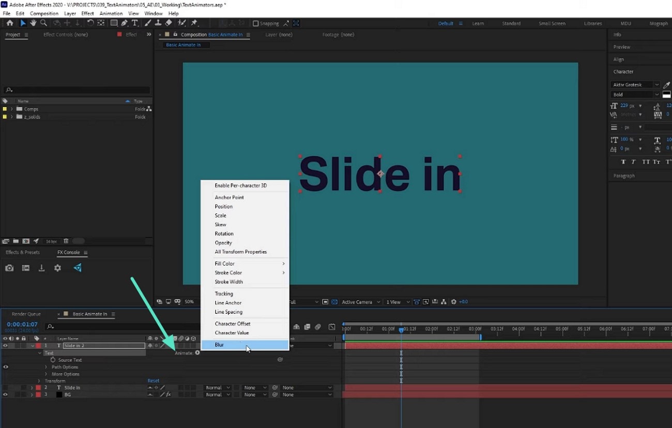This screenshot has height=428, width=672.
Task: Select the Zoom magnifier tool
Action: click(43, 23)
